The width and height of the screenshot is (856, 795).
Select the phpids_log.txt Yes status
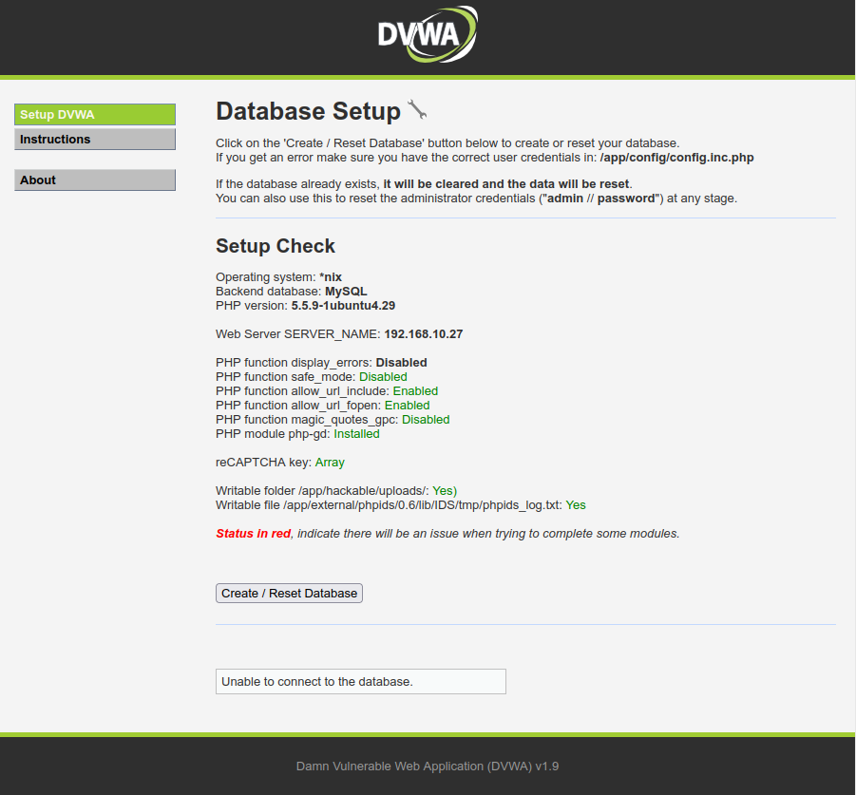tap(576, 505)
